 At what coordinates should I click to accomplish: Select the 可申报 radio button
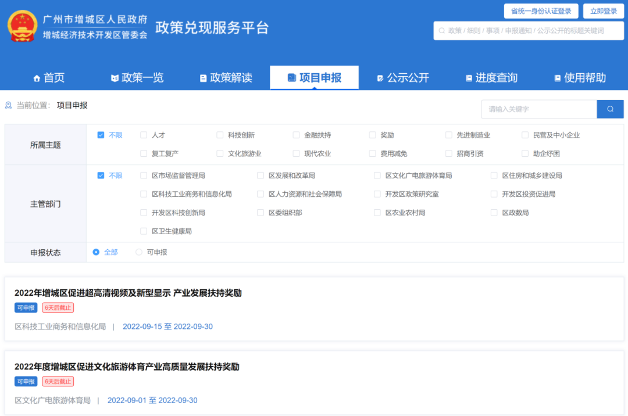click(x=139, y=252)
